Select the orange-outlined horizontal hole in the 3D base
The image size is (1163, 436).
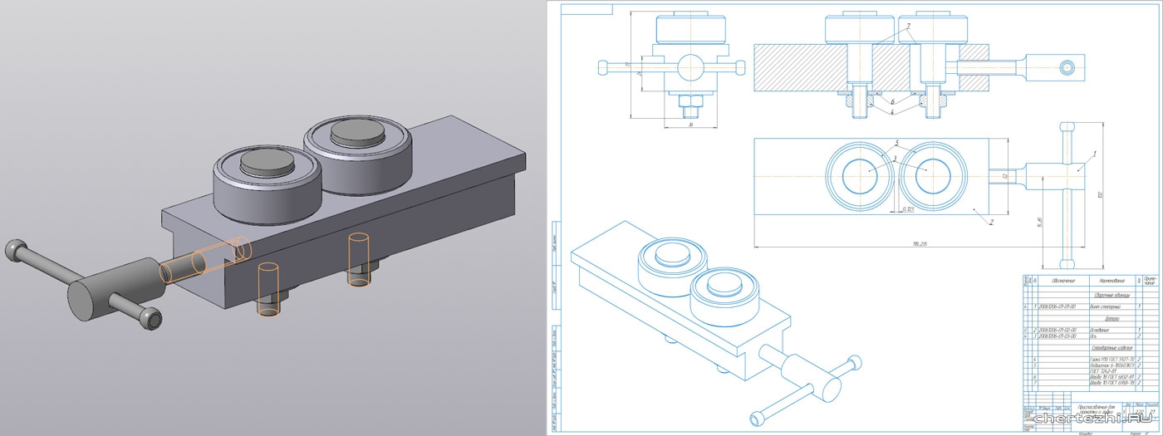click(x=205, y=259)
